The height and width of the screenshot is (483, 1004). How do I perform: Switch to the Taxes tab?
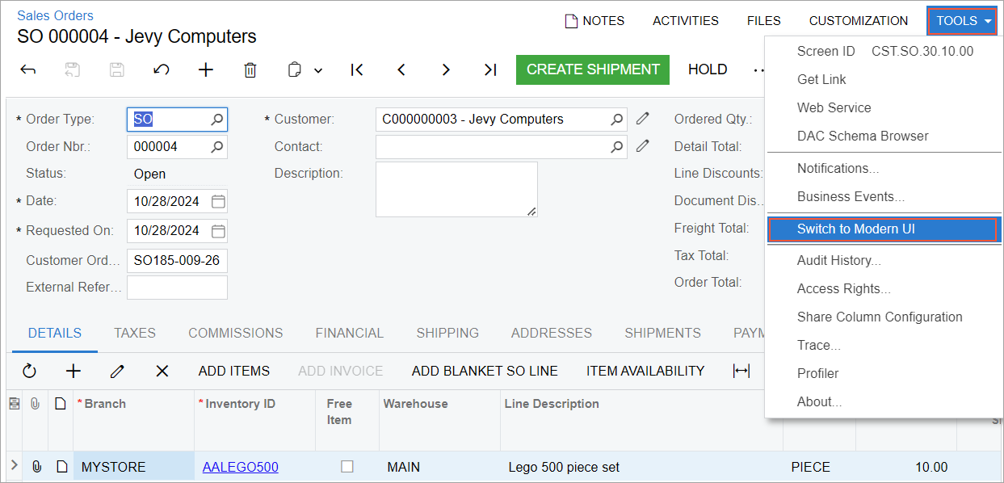click(135, 333)
